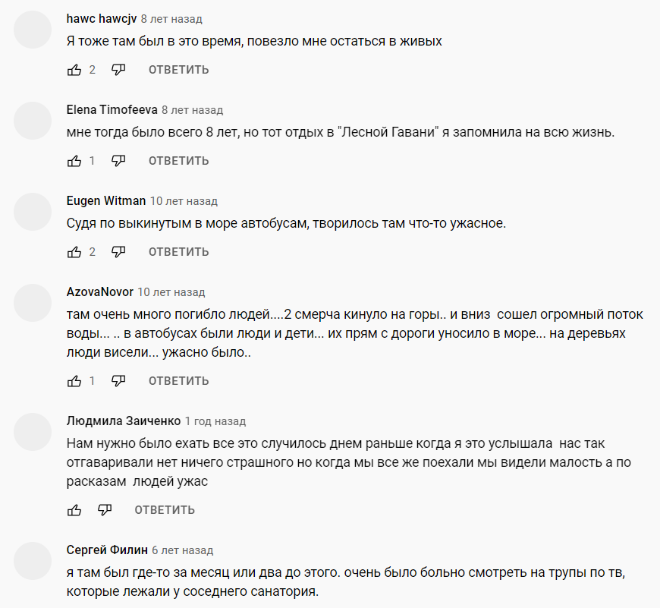Reply to Elena Timofeeva's comment
The width and height of the screenshot is (660, 608).
pos(178,161)
